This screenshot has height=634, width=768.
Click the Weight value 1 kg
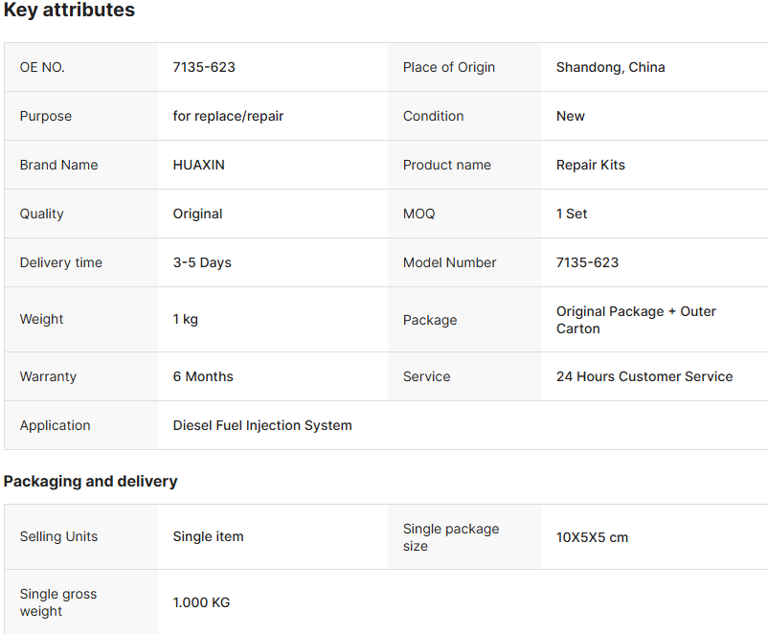pos(185,320)
